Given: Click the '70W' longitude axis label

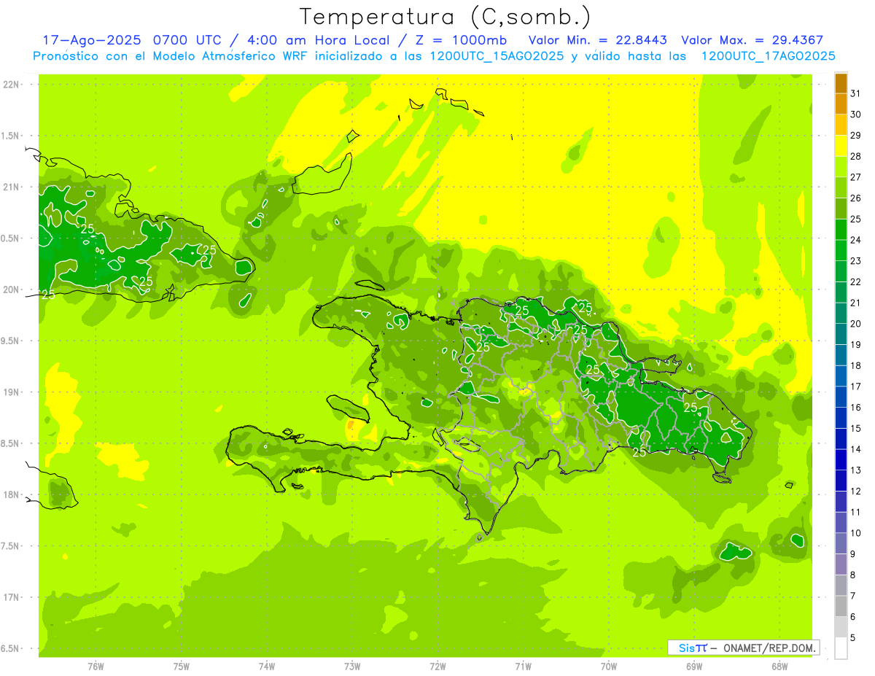Looking at the screenshot, I should click(609, 667).
